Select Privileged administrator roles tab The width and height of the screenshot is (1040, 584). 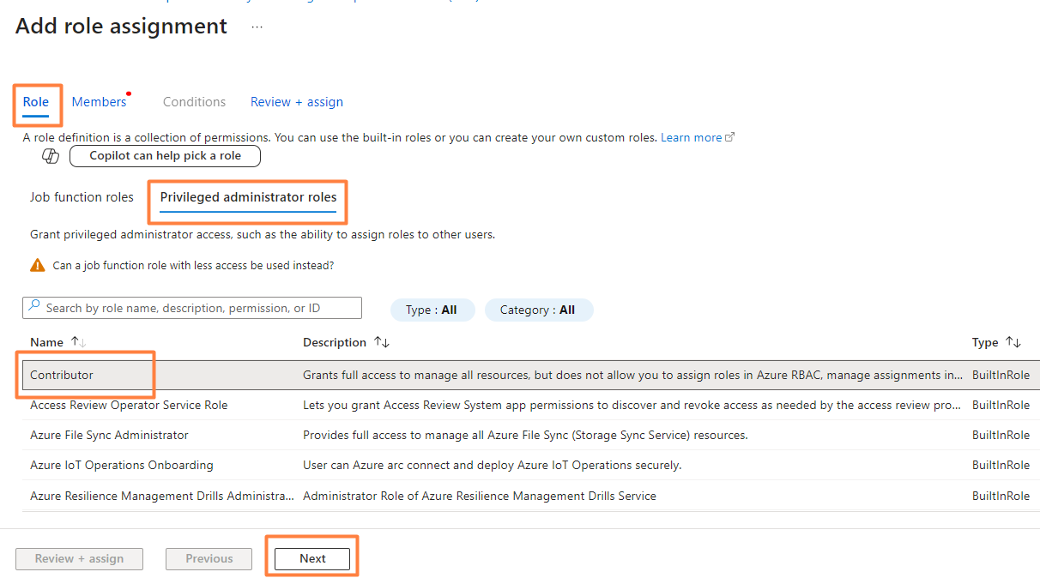[x=248, y=197]
